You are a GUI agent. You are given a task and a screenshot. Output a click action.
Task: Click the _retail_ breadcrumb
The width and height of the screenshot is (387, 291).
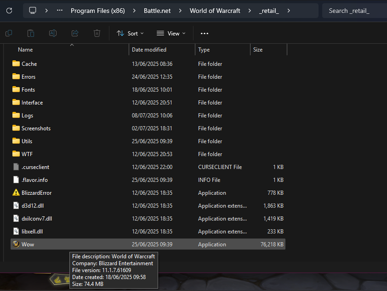[x=269, y=11]
